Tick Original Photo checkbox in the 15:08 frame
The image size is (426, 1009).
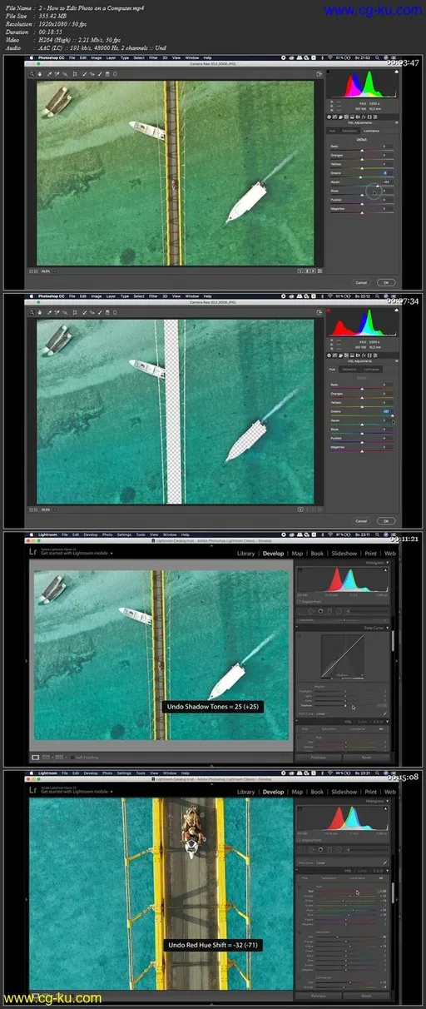[299, 840]
